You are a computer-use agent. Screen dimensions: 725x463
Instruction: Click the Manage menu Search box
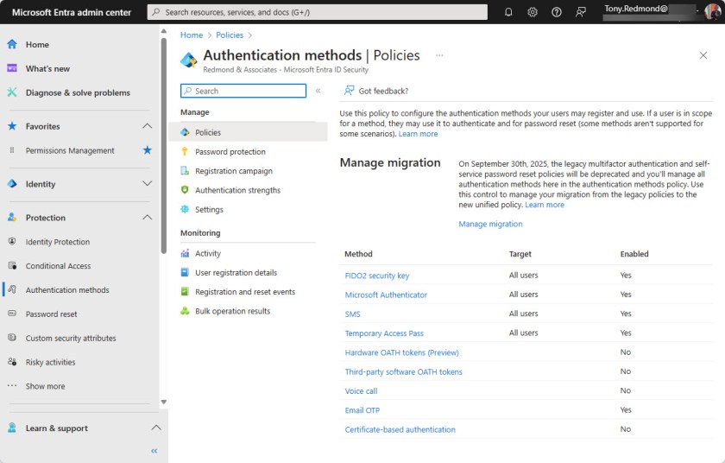(243, 91)
